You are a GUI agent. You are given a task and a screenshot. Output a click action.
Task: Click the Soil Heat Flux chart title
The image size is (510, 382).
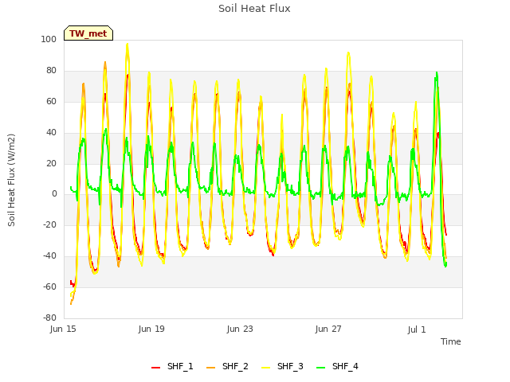[x=254, y=9]
